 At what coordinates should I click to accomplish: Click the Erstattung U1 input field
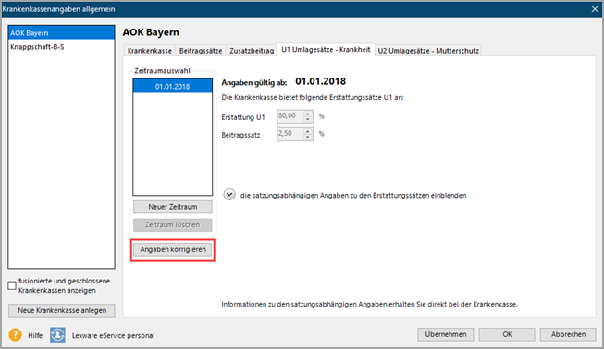coord(290,116)
